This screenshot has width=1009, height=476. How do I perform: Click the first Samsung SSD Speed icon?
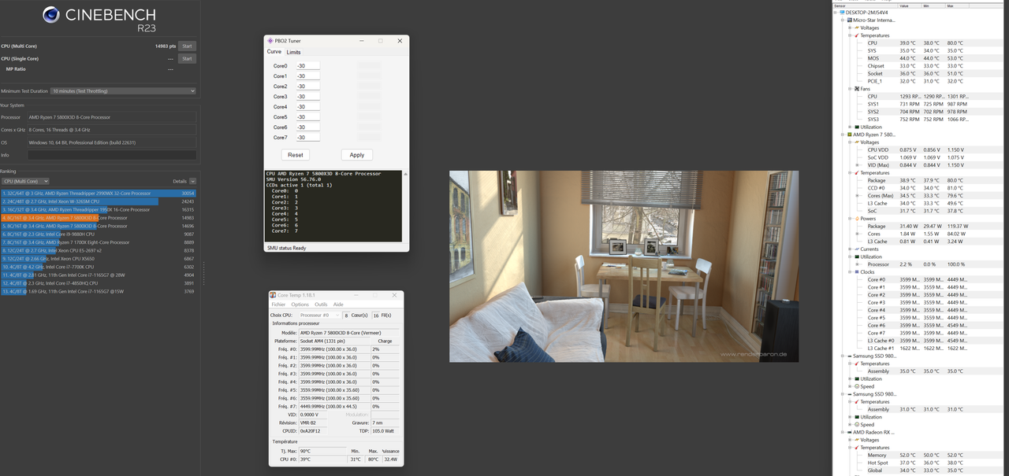coord(857,386)
